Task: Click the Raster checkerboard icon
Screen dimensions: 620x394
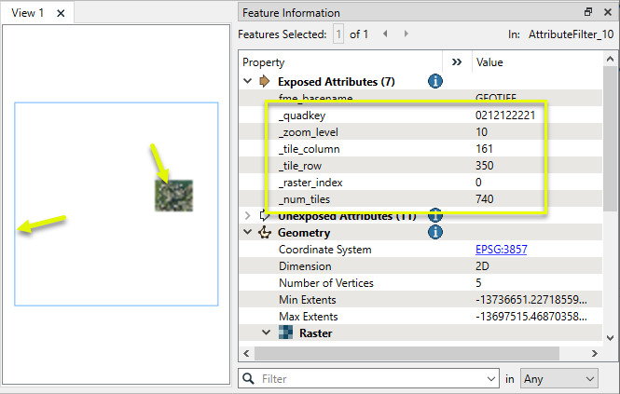Action: [286, 333]
